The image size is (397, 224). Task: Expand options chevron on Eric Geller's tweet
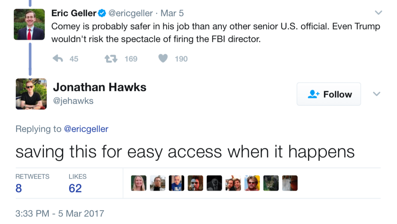(378, 13)
